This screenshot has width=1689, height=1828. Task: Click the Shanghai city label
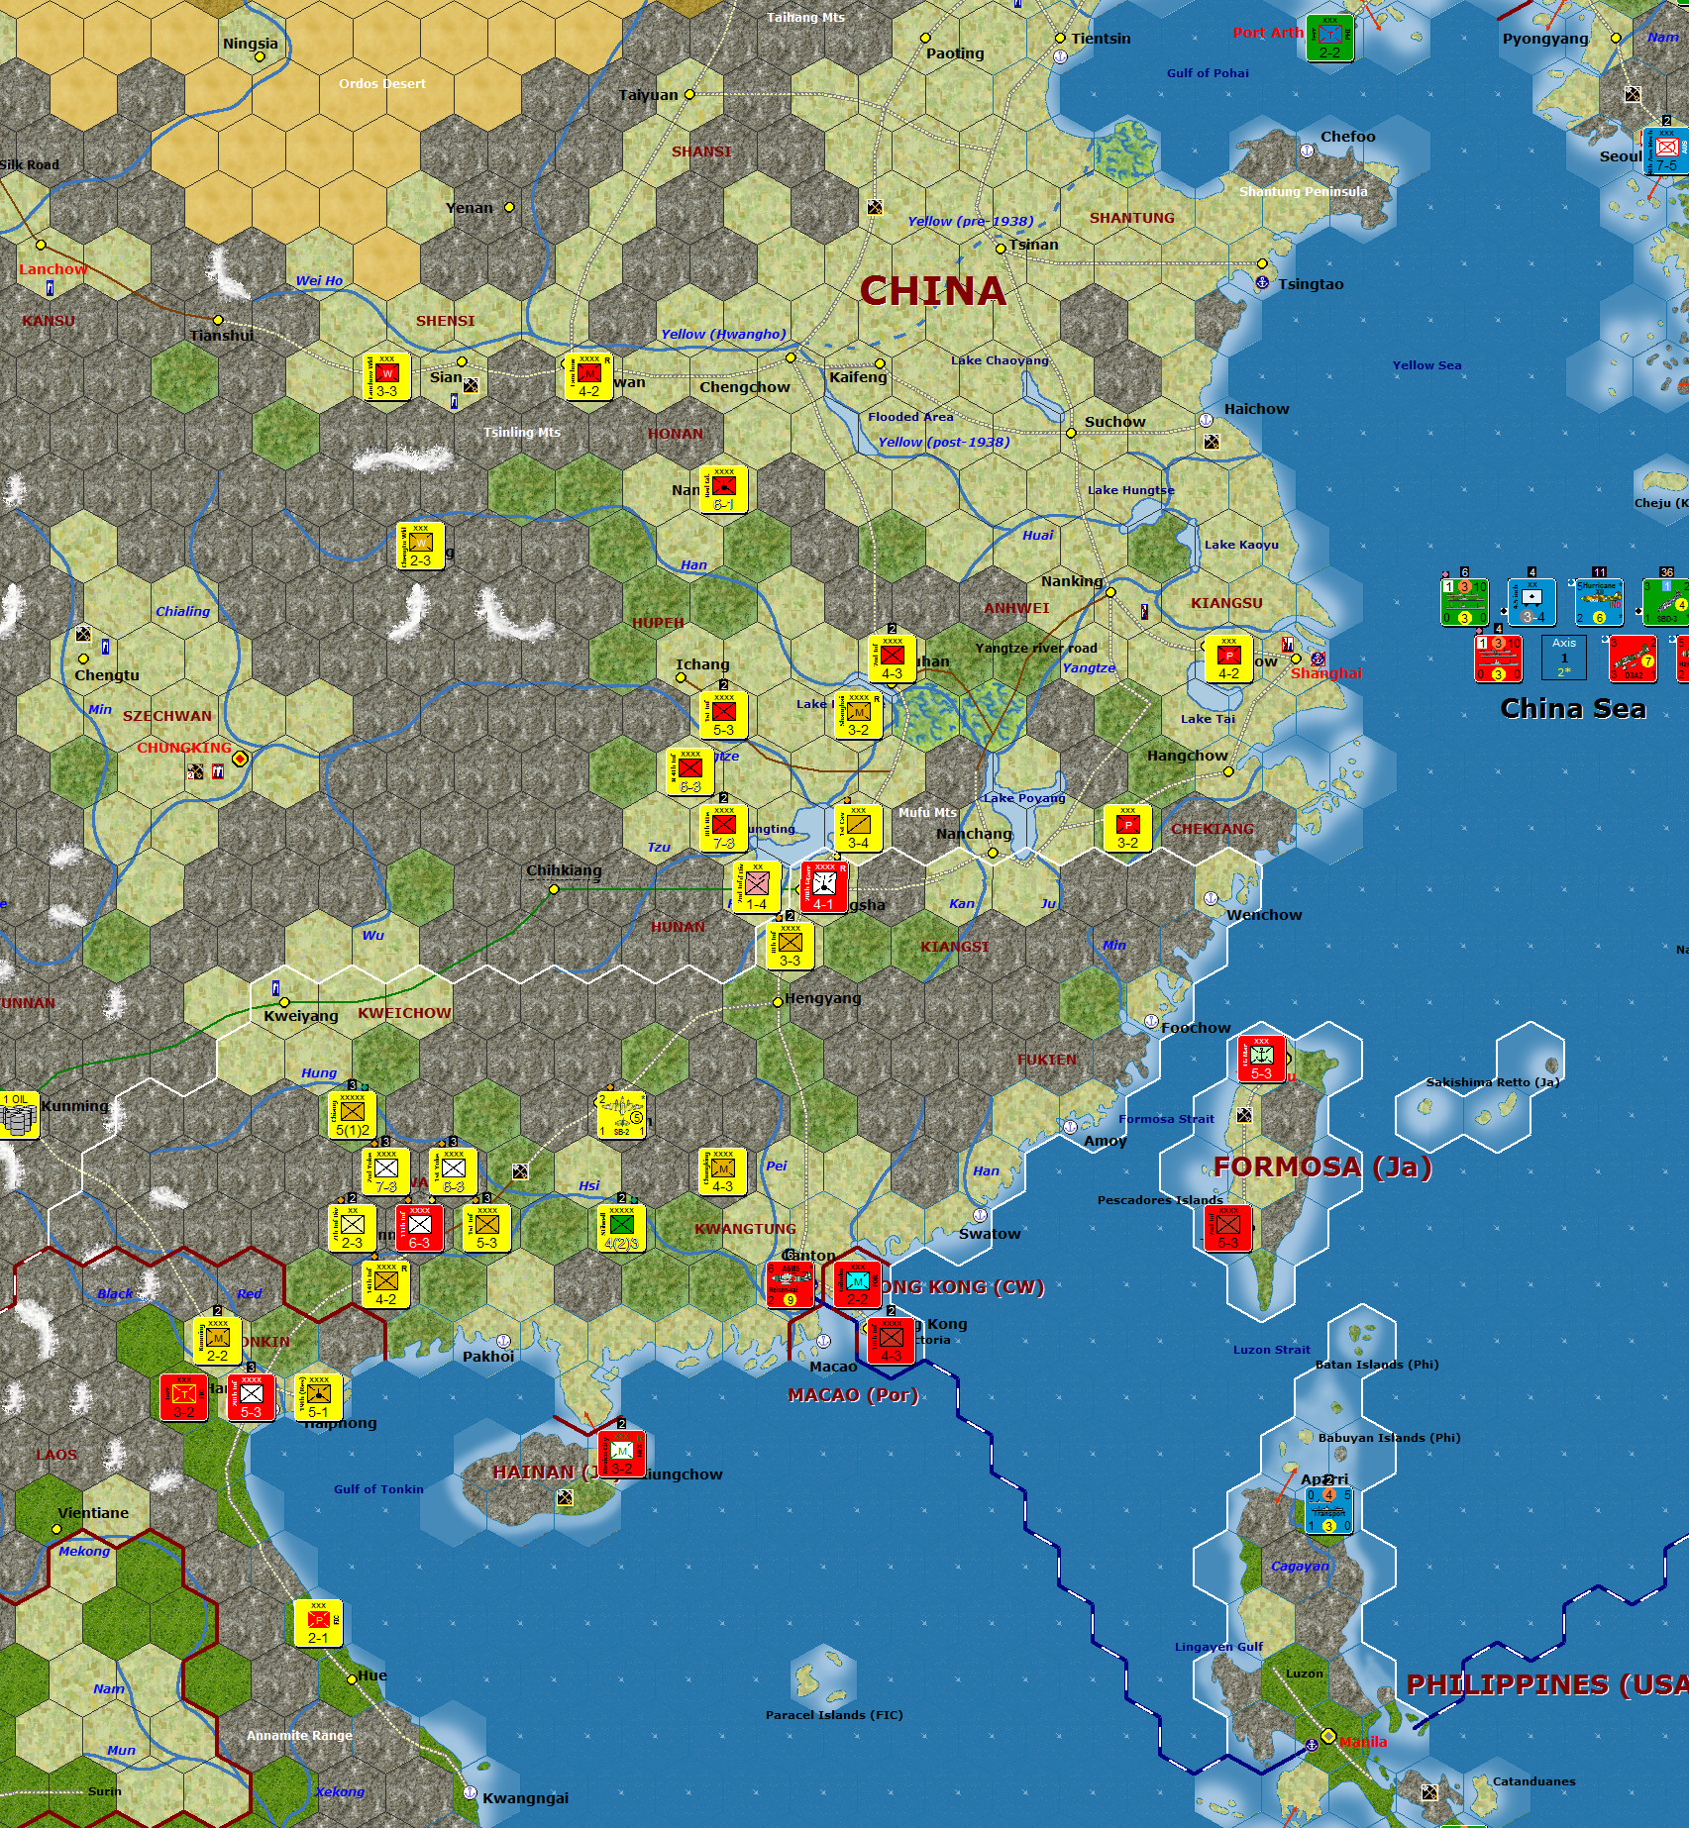[x=1325, y=673]
